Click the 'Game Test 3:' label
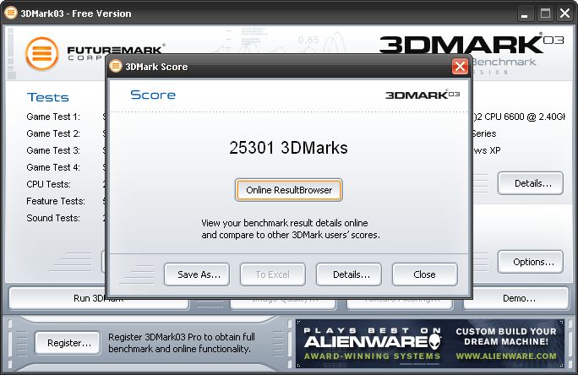The width and height of the screenshot is (578, 375). click(53, 150)
